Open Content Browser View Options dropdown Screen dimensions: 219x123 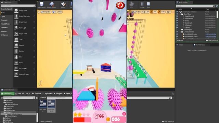click(168, 122)
